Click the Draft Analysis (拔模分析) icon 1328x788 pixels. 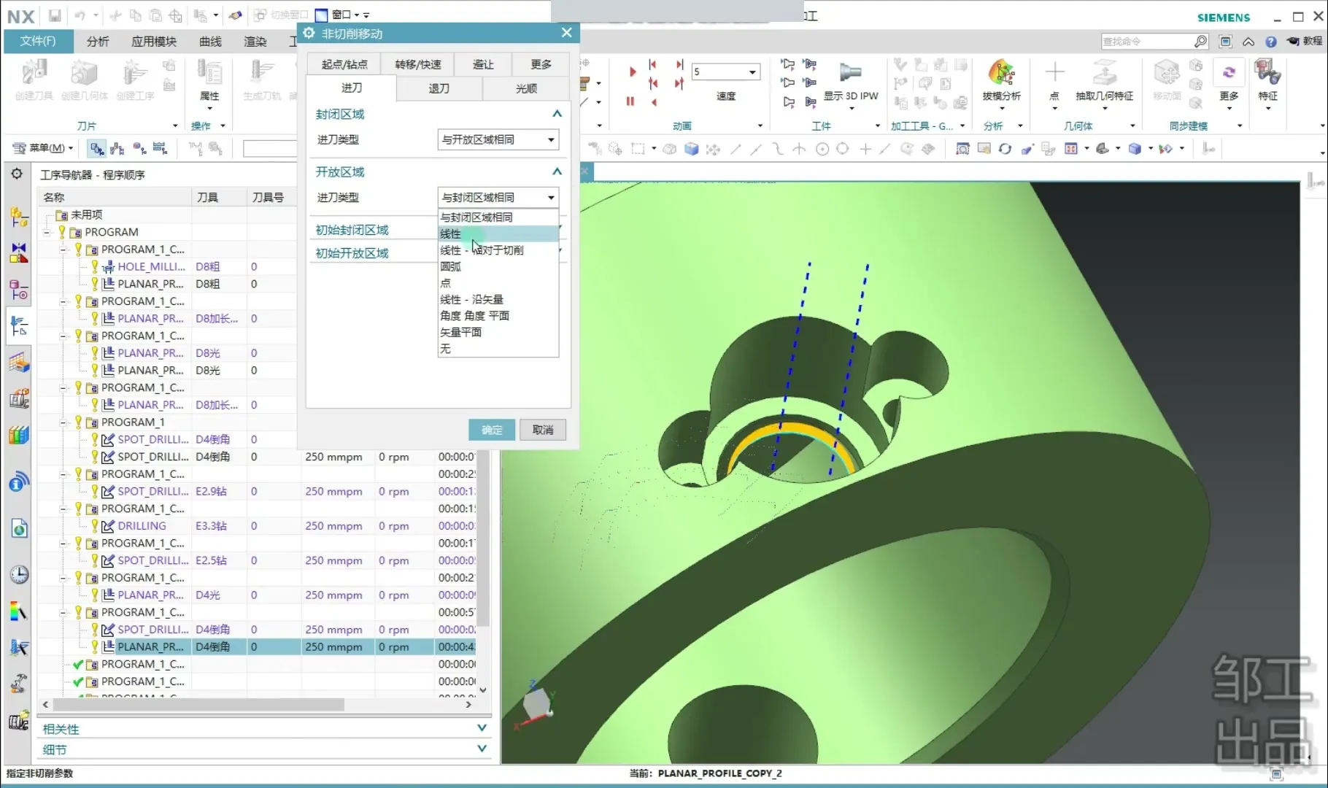click(x=1001, y=74)
